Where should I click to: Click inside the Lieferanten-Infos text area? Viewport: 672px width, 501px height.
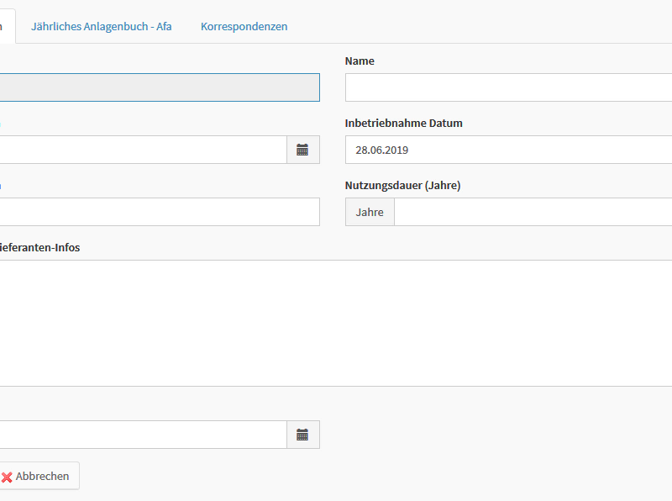click(336, 323)
